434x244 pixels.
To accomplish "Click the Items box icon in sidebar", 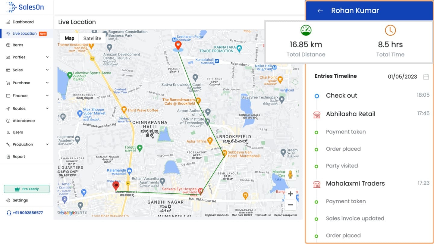I will pos(8,45).
